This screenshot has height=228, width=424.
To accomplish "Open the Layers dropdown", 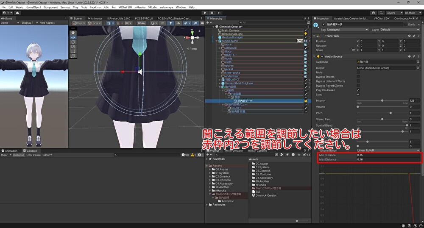I will (394, 13).
